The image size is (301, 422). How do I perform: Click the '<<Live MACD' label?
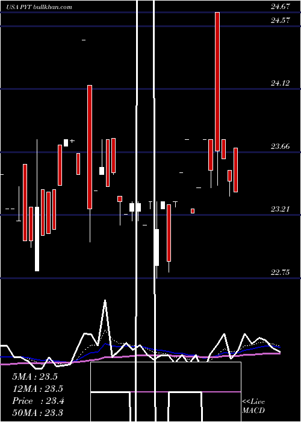[253, 406]
